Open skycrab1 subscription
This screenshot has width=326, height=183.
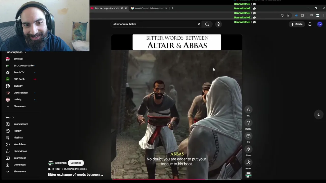click(21, 59)
